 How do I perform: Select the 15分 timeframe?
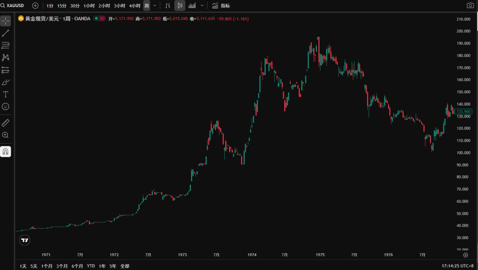[62, 6]
